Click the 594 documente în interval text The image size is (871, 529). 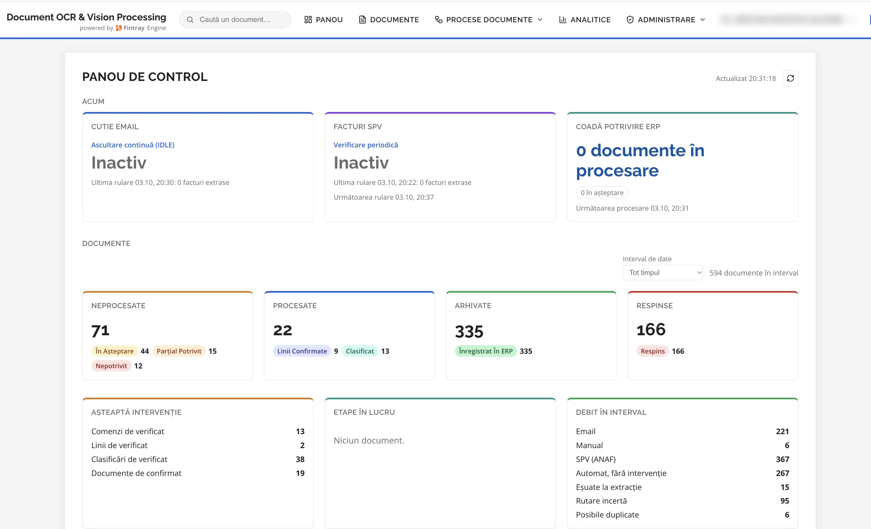coord(754,273)
